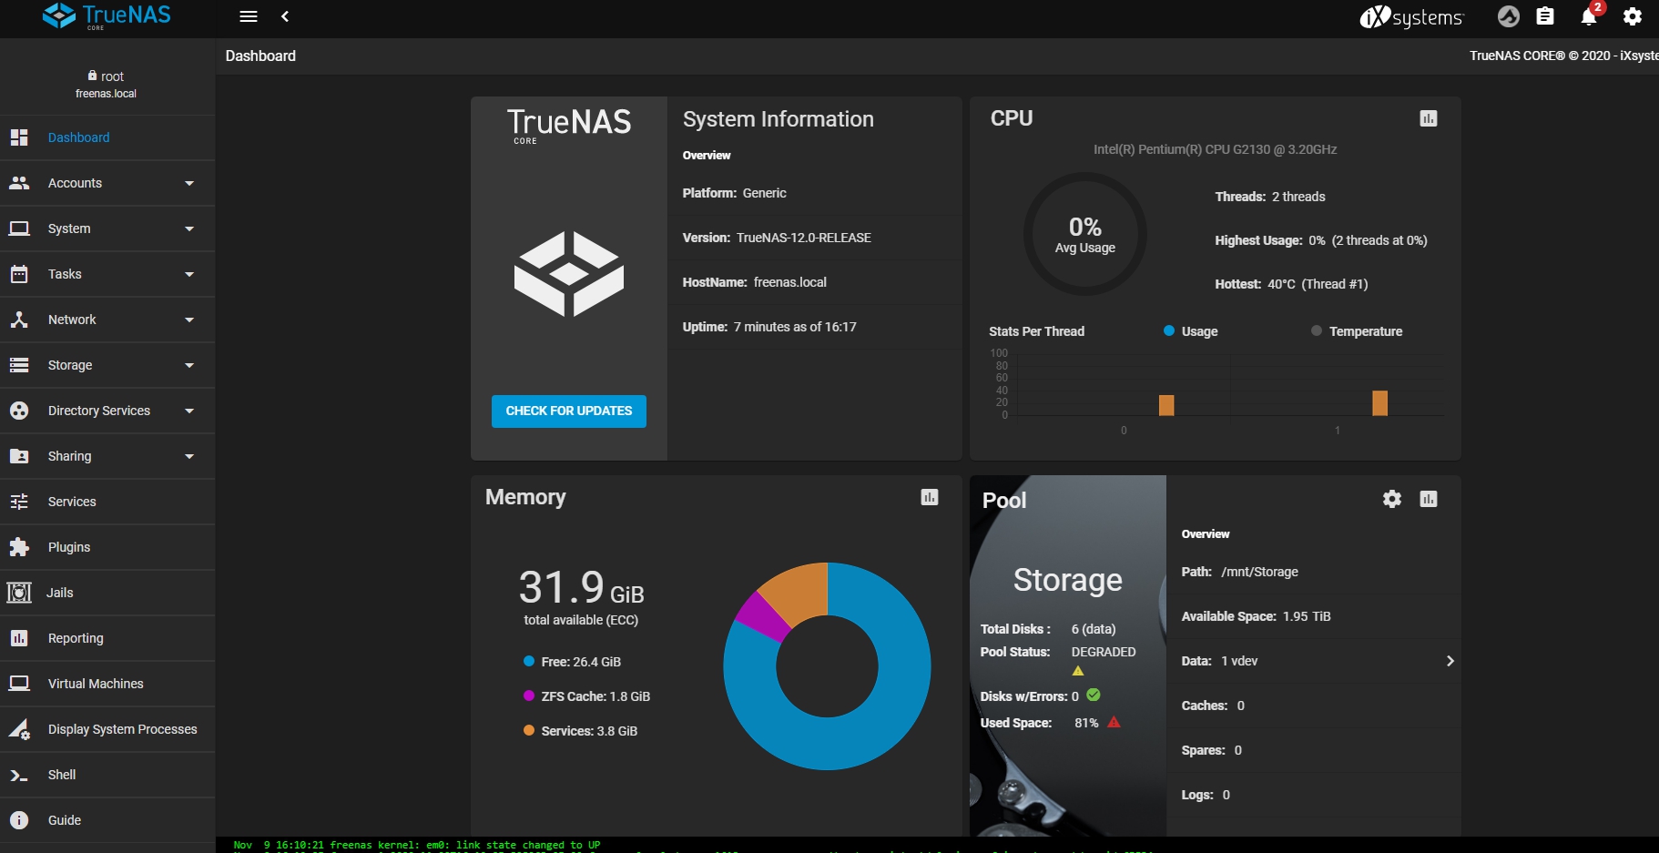Open the task manager clipboard icon
This screenshot has height=853, width=1659.
point(1545,16)
